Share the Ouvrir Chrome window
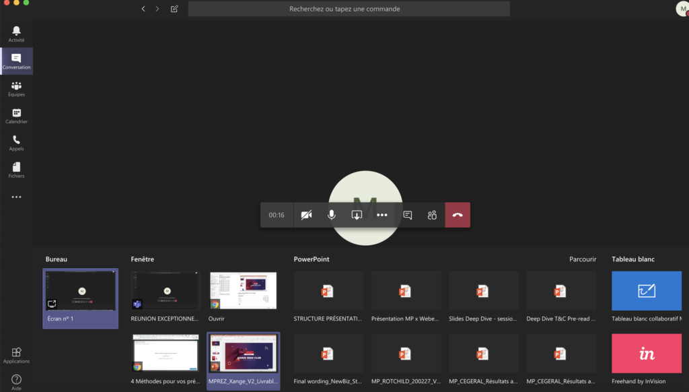This screenshot has width=689, height=392. point(243,297)
